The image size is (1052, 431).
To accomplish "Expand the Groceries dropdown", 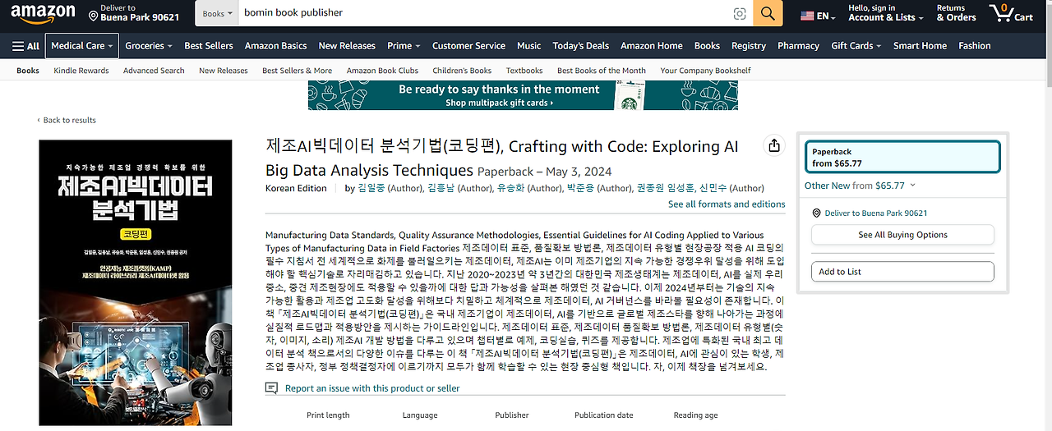I will (149, 46).
